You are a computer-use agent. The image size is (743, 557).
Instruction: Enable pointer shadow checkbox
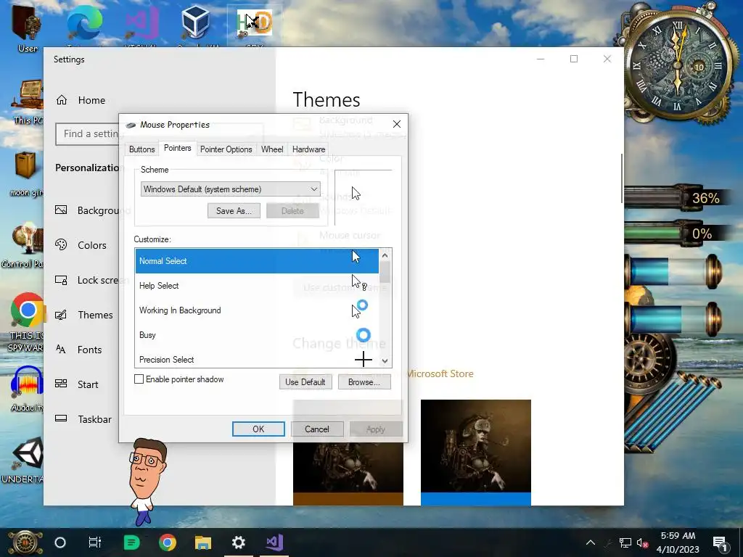pos(139,379)
